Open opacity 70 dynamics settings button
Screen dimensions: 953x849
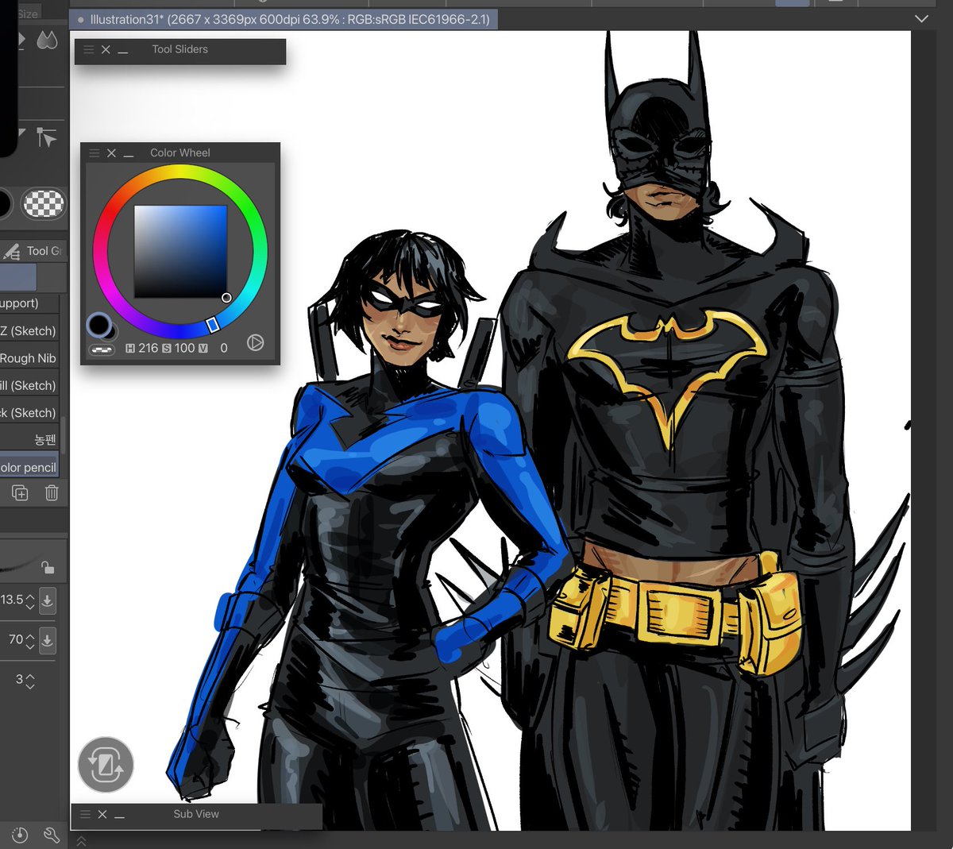[x=47, y=639]
